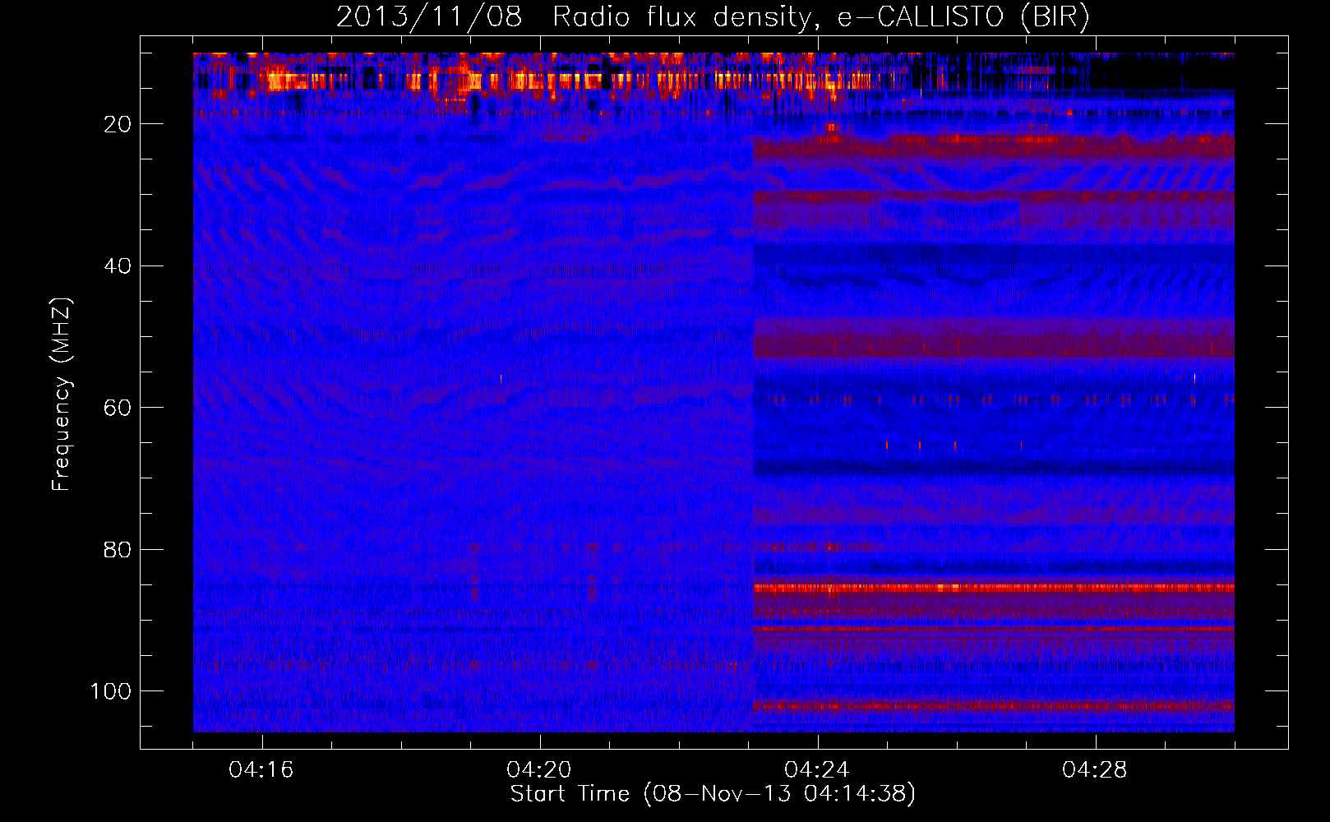The width and height of the screenshot is (1330, 822).
Task: Click the 80 frequency tick label
Action: [118, 550]
